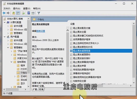
Task: Click description pane scroll up arrow
Action: click(x=68, y=30)
